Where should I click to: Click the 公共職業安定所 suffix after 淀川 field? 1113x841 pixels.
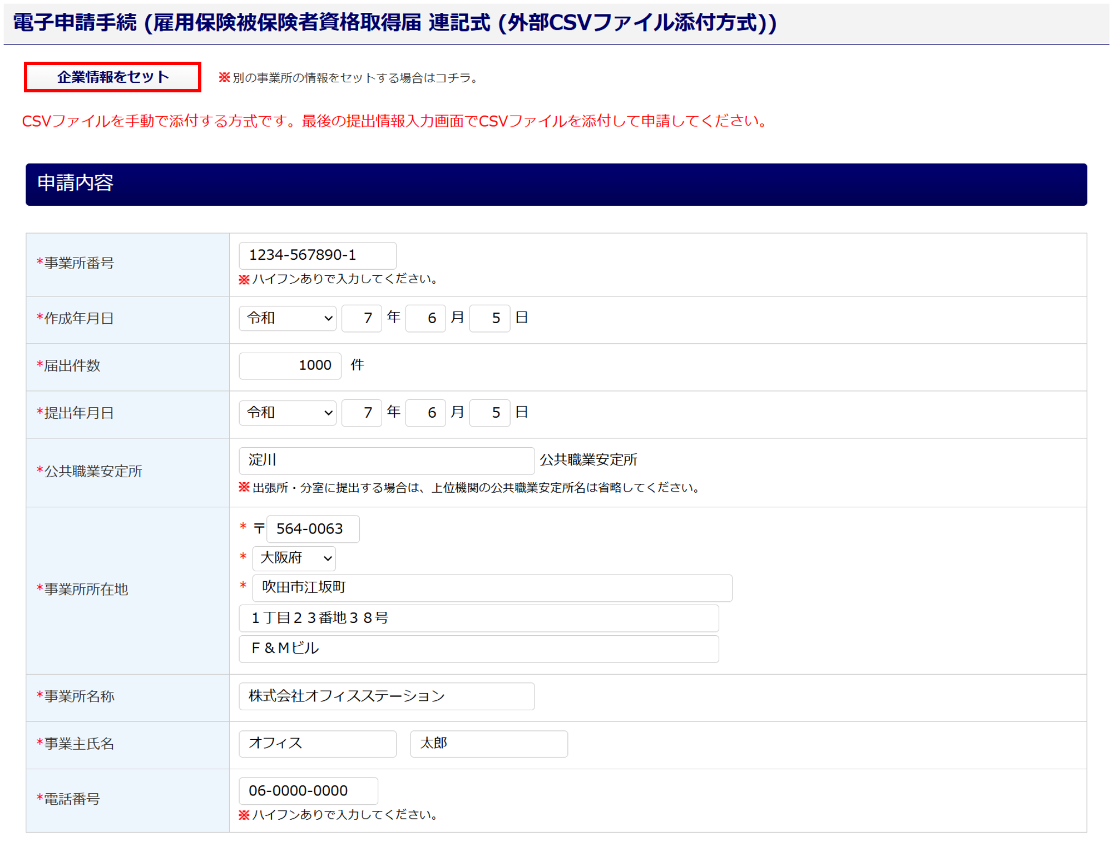click(x=588, y=460)
